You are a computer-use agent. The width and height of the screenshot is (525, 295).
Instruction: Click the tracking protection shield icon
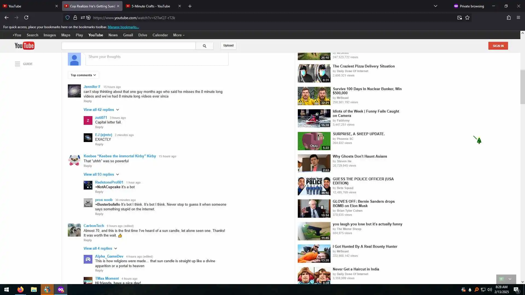click(68, 17)
